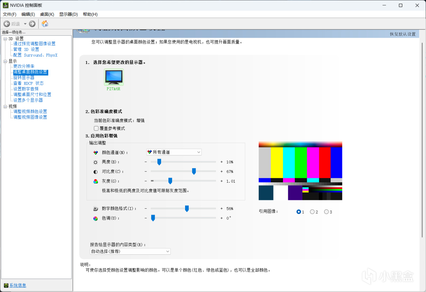426x292 pixels.
Task: Select the P27A6R monitor icon
Action: coord(114,77)
